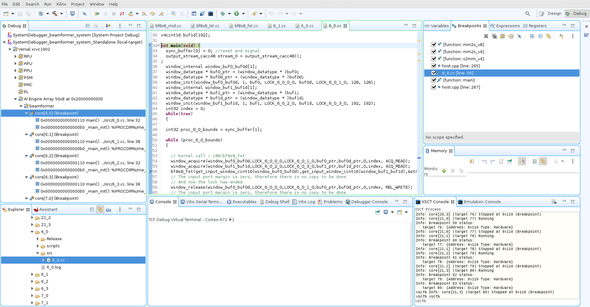Screen dimensions: 590x307
Task: Open the Xilinx menu
Action: coord(61,4)
